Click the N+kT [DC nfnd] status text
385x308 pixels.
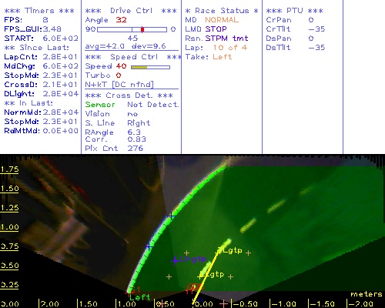pos(119,85)
